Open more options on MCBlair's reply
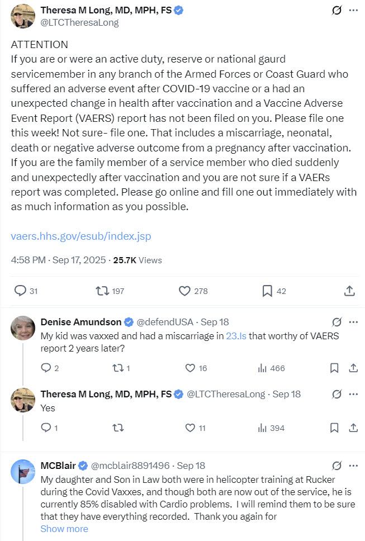Viewport: 365px width, 541px height. pos(353,466)
